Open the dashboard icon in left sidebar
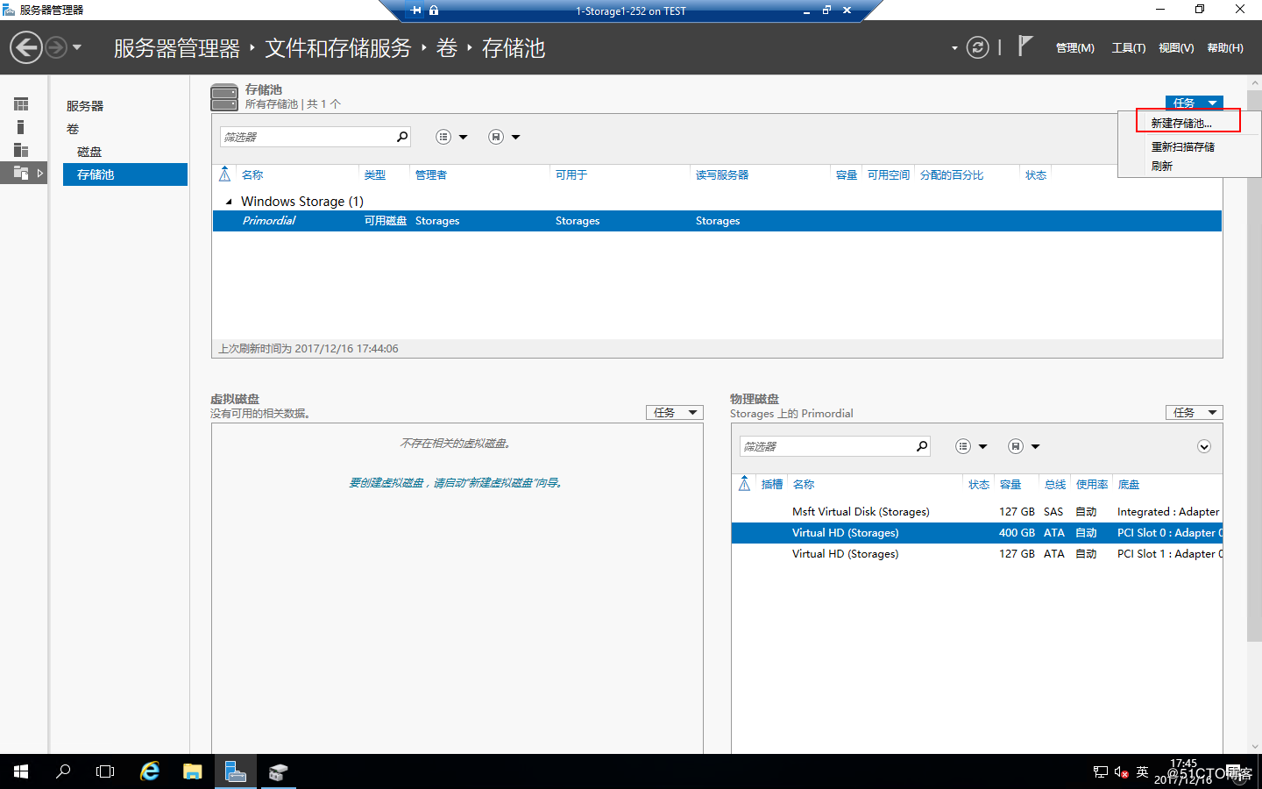 click(21, 104)
